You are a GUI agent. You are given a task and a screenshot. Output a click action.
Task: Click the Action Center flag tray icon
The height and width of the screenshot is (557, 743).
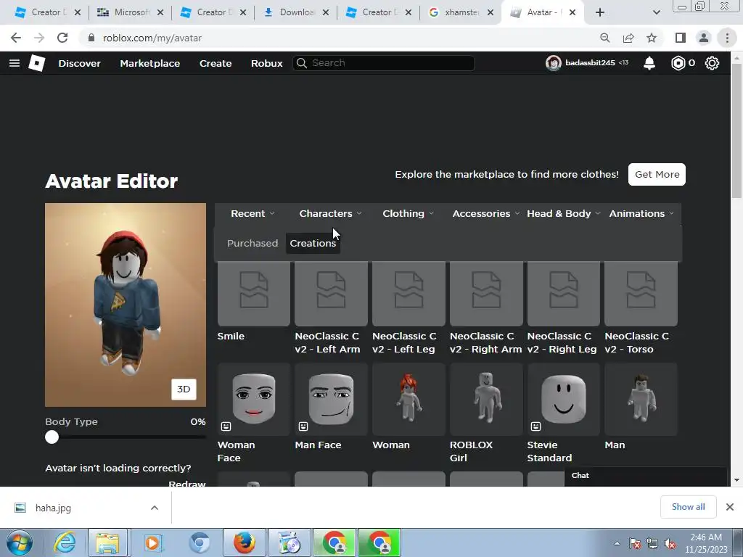coord(635,543)
